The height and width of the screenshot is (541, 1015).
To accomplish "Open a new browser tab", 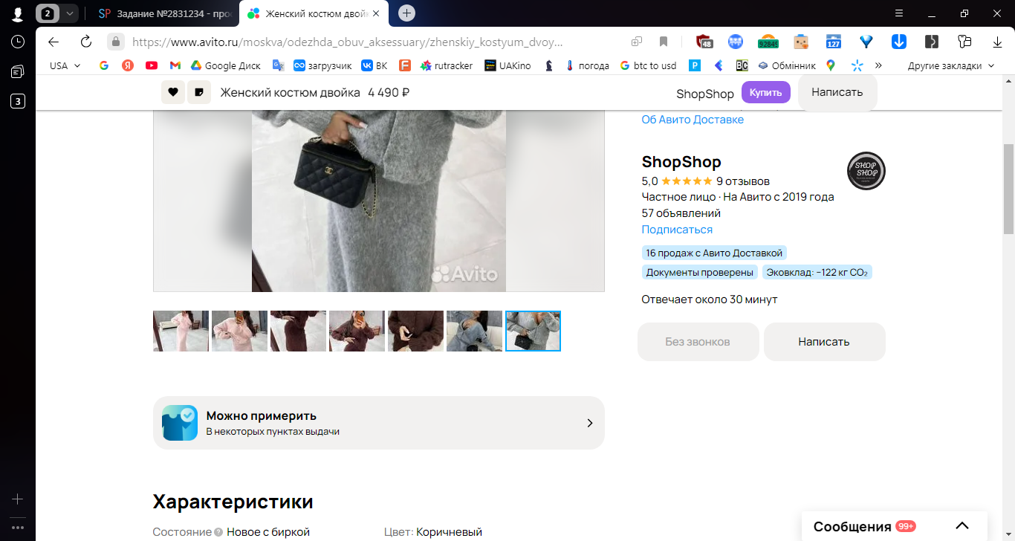I will point(406,13).
